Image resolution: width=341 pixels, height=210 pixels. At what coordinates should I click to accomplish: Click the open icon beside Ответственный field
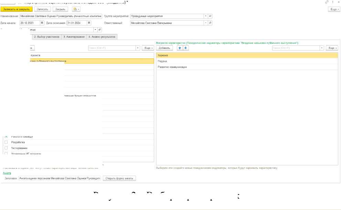click(x=210, y=23)
